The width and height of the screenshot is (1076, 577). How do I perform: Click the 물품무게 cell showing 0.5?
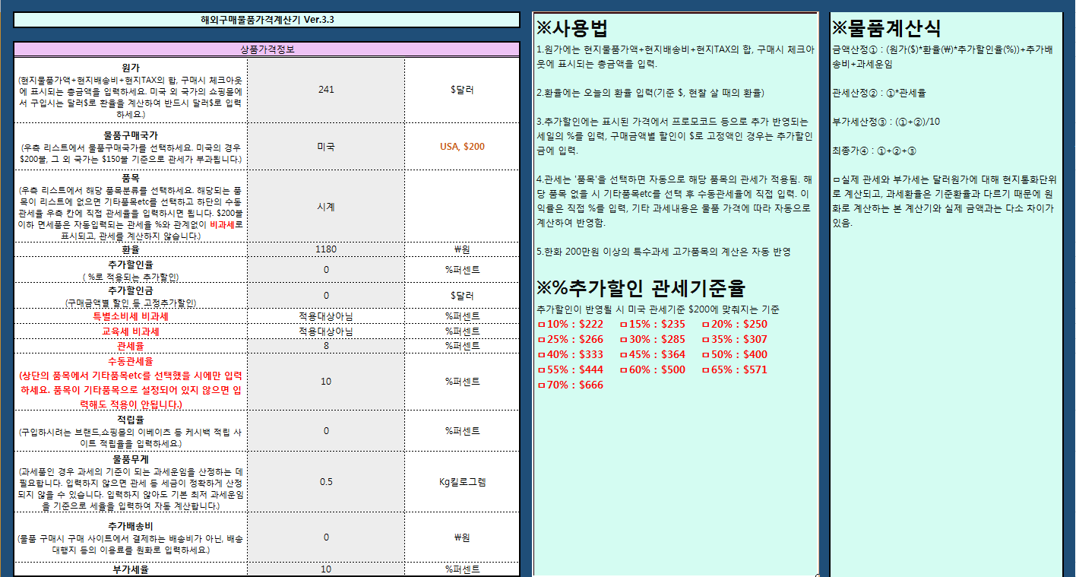pos(325,481)
